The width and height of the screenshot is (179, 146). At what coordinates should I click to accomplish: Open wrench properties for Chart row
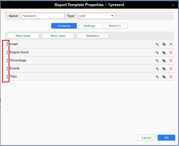(x=157, y=44)
